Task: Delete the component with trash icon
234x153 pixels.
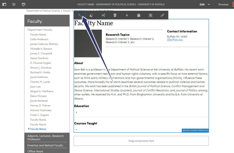Action: click(115, 15)
